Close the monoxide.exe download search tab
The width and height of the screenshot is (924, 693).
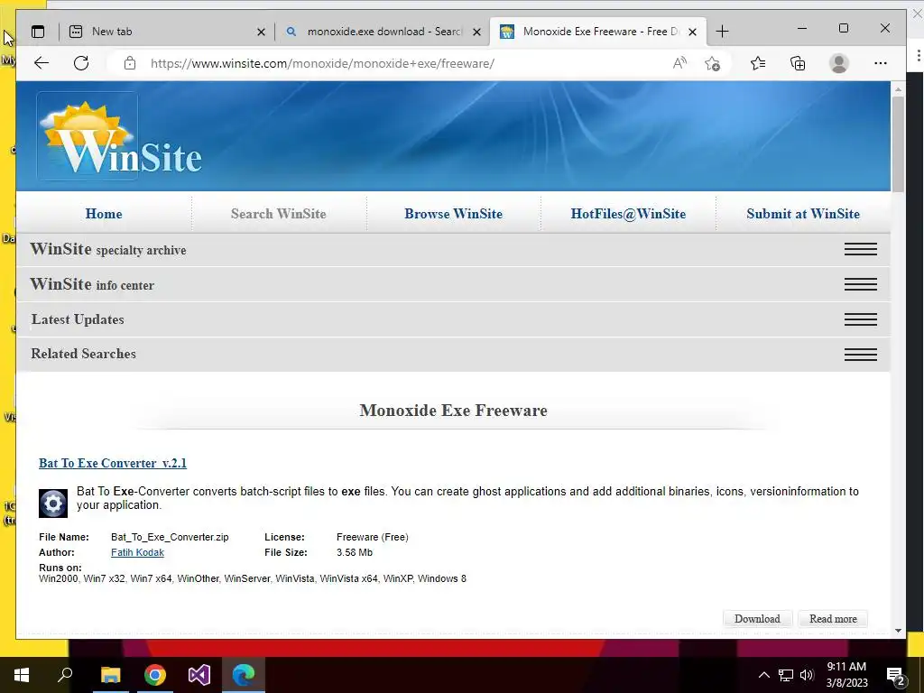pyautogui.click(x=476, y=32)
